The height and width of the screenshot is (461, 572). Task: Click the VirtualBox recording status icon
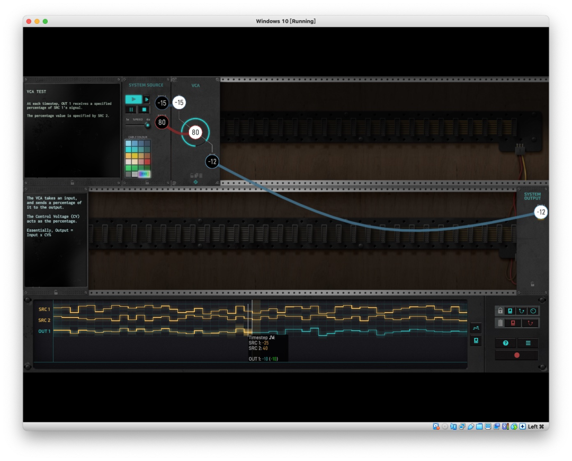click(497, 427)
